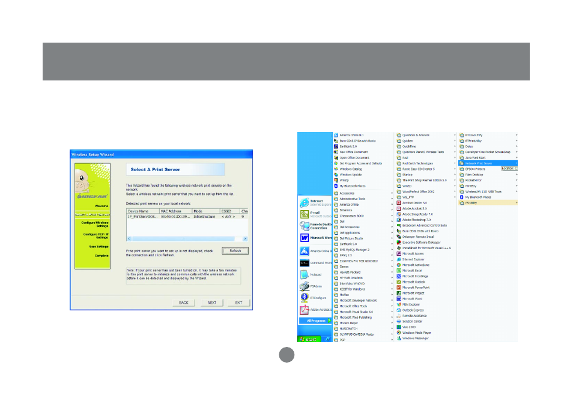Viewport: 573px width, 398px height.
Task: Launch Remote Desktop Connection icon
Action: (304, 226)
